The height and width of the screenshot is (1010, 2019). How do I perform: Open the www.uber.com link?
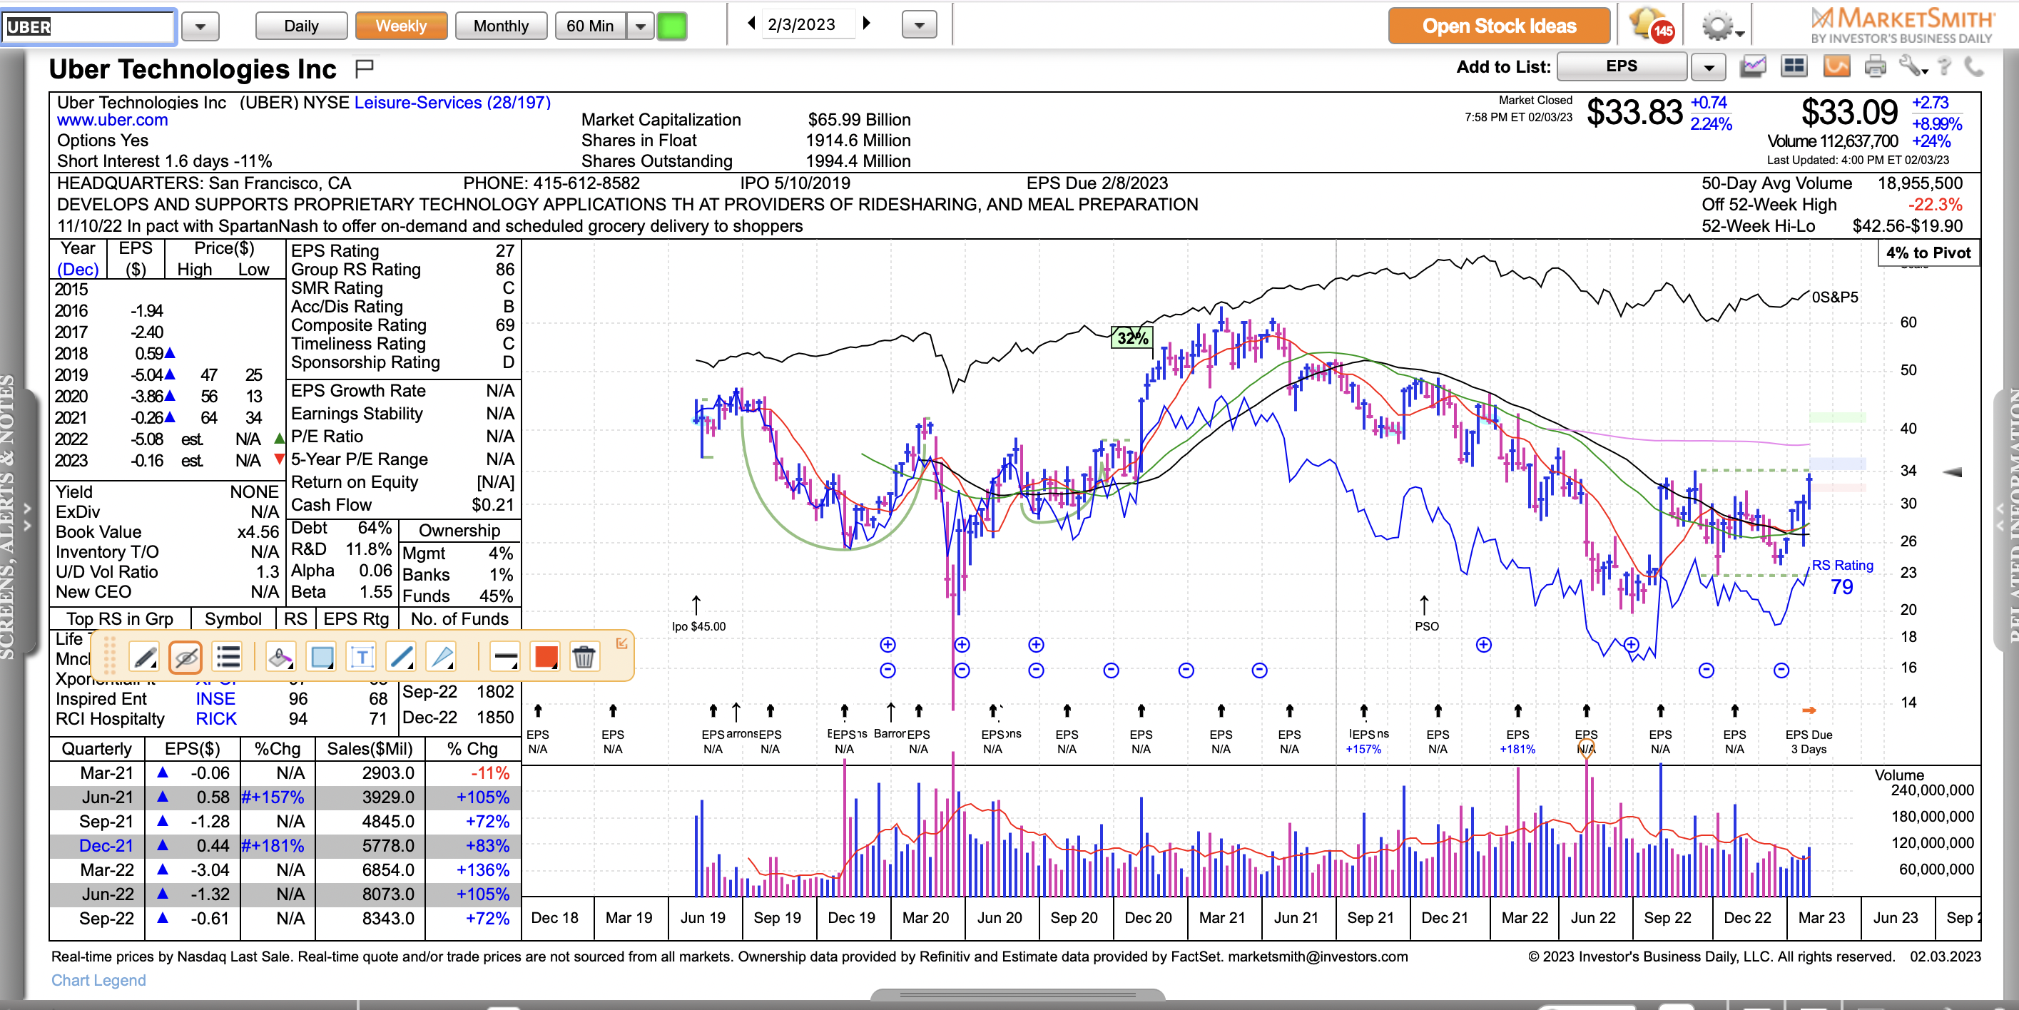click(112, 120)
